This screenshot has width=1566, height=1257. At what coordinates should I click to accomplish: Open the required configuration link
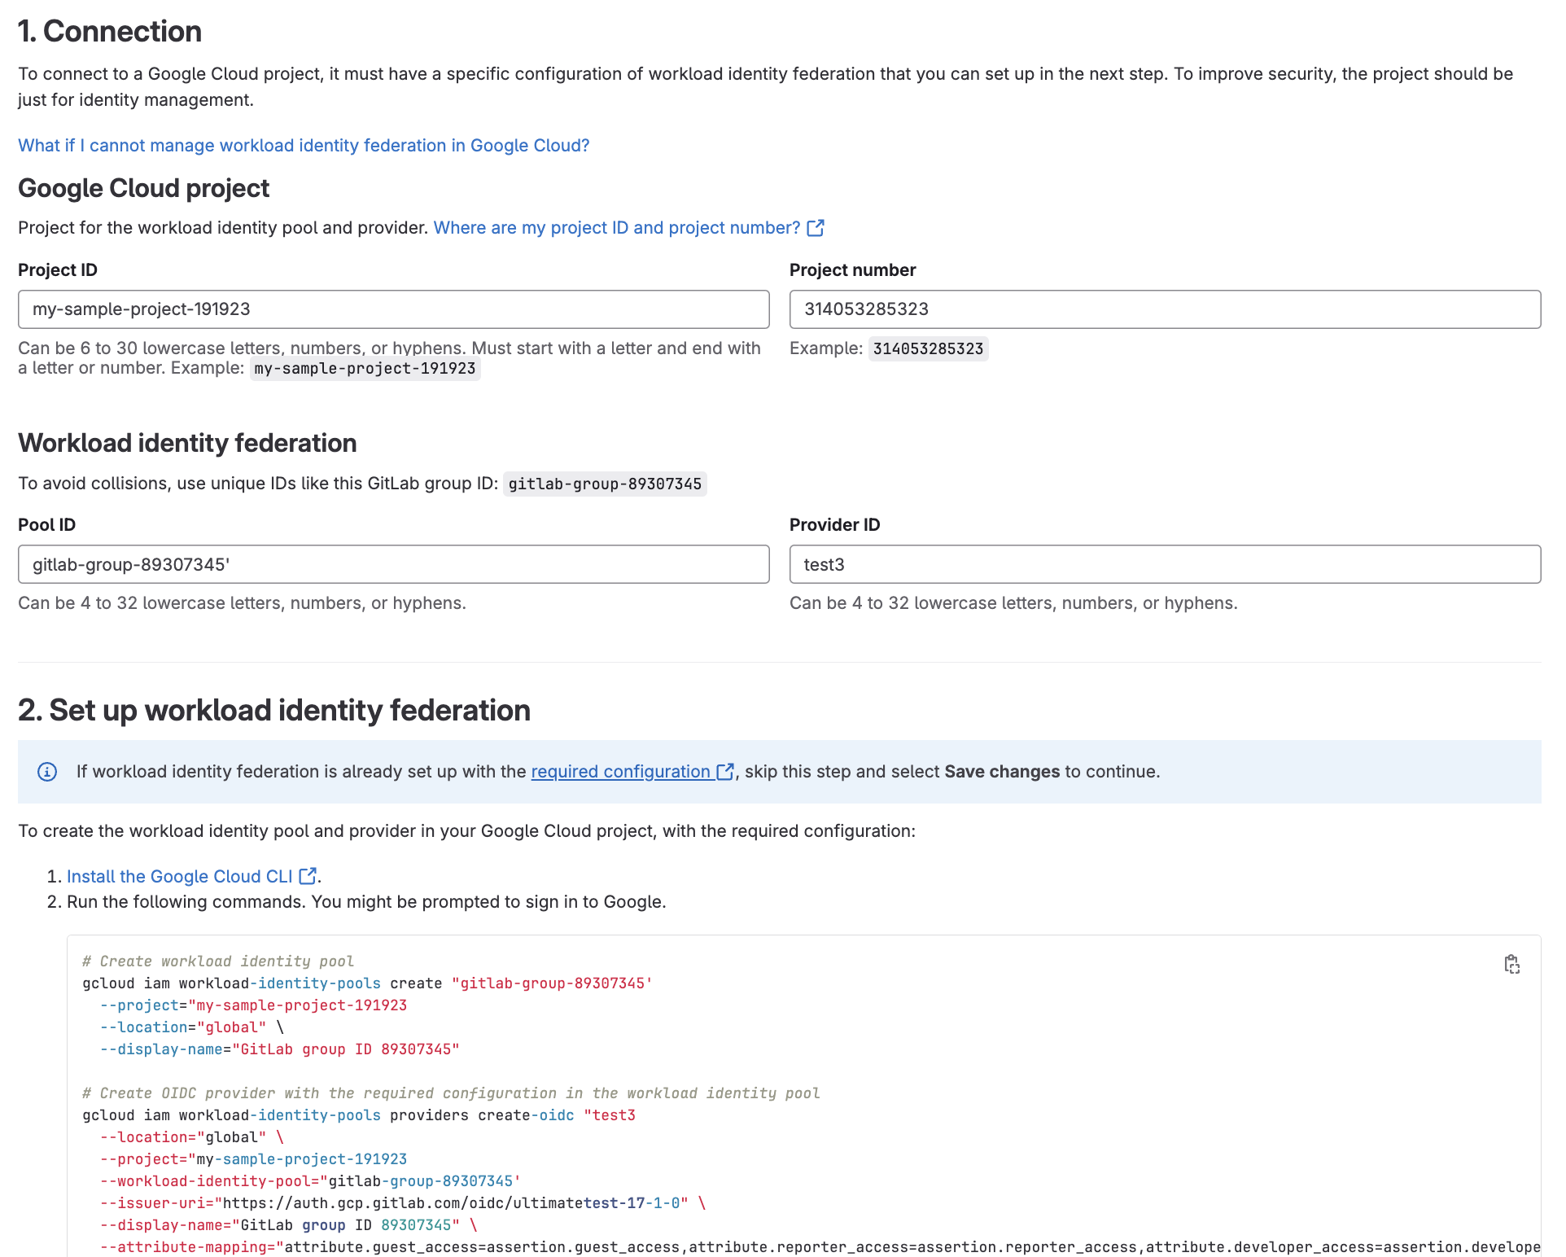pos(620,772)
